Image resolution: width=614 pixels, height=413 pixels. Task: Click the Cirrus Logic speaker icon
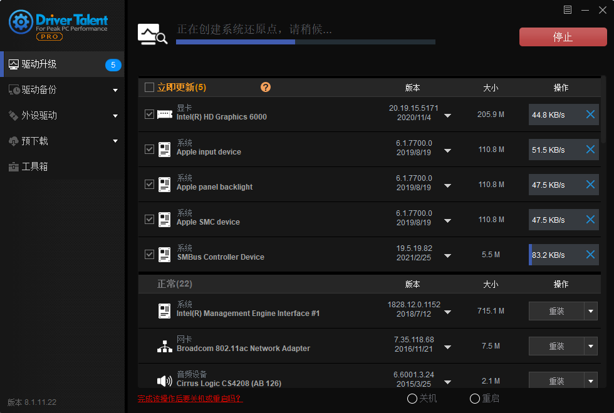(x=164, y=380)
